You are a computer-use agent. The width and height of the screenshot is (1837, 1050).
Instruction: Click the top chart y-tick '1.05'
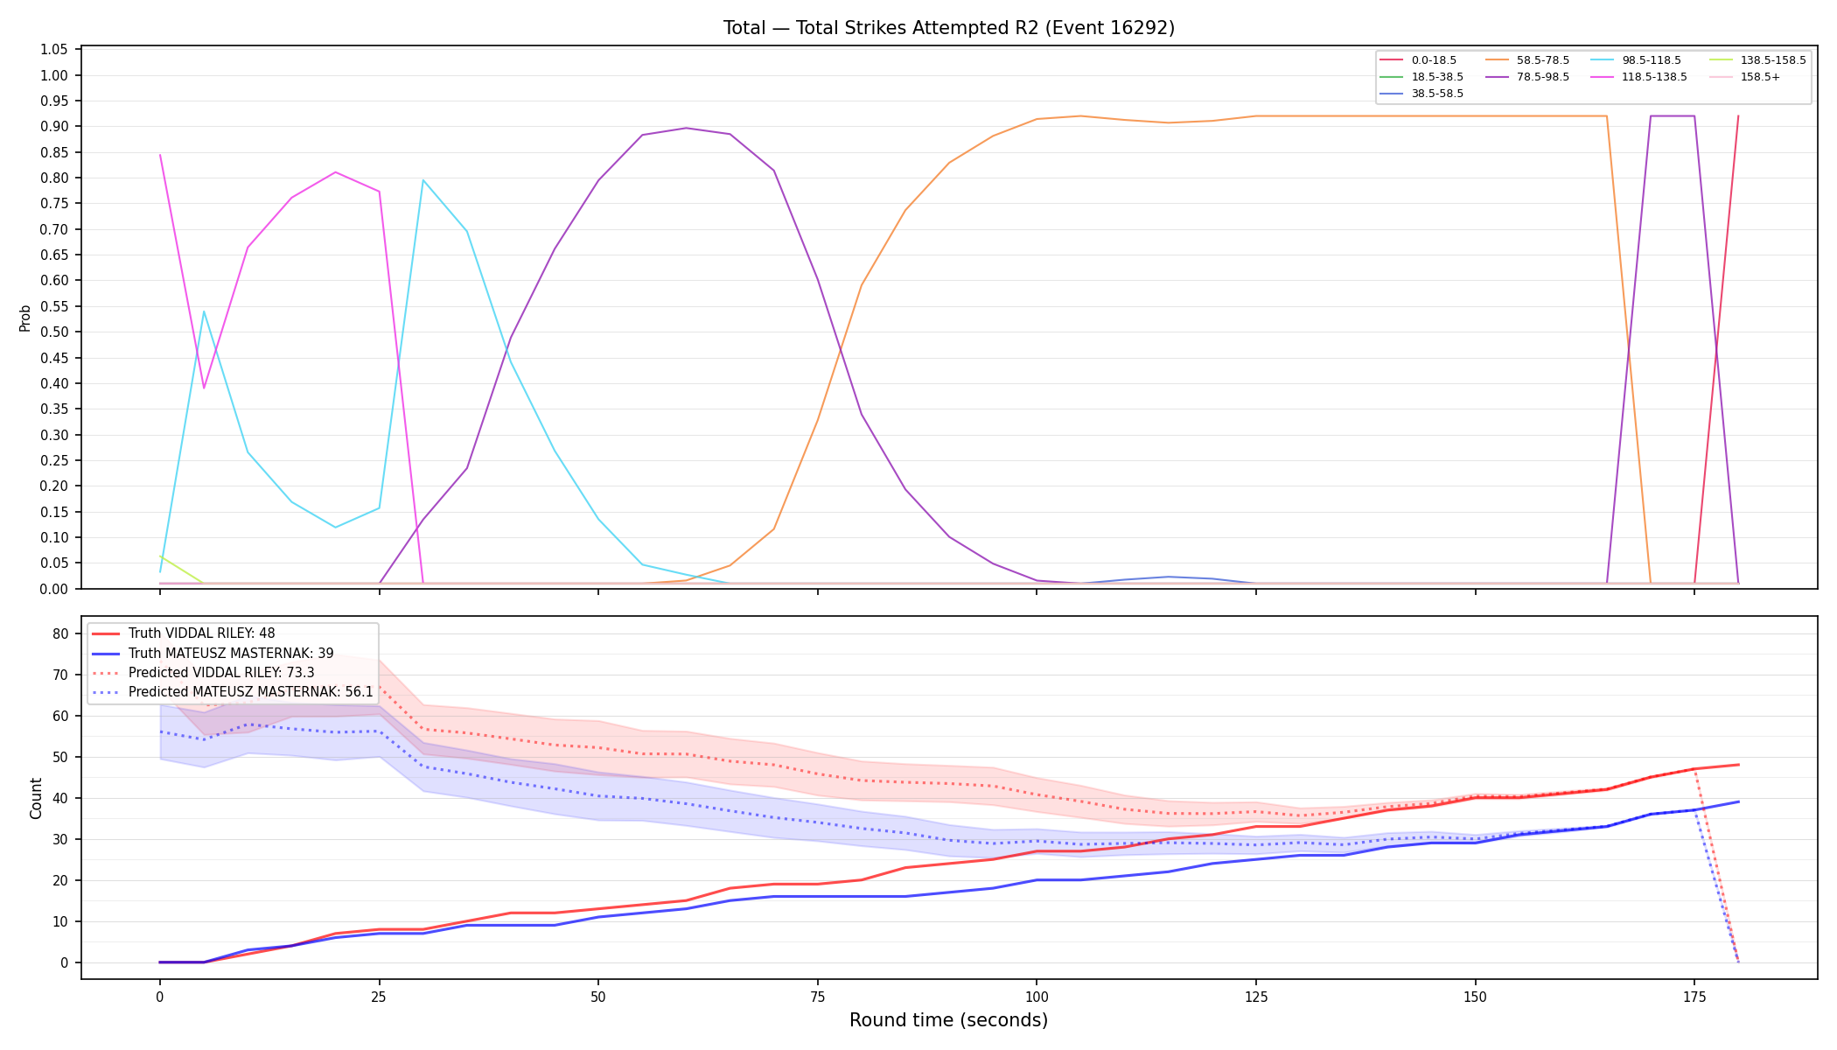54,50
